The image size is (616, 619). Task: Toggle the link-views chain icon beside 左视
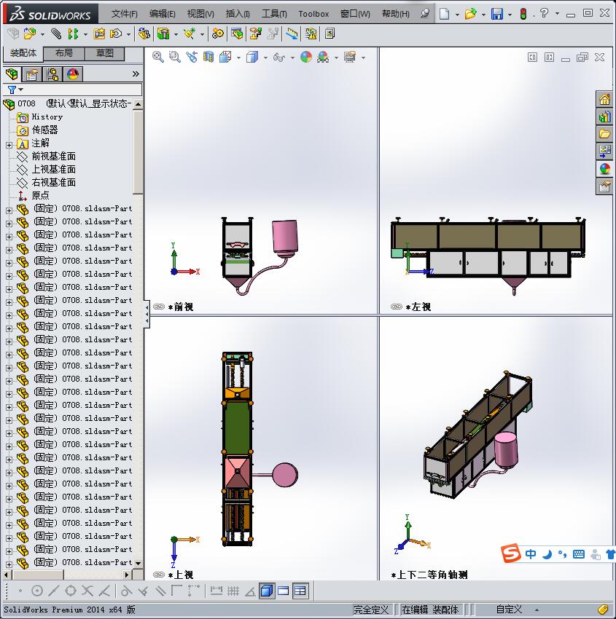(397, 307)
